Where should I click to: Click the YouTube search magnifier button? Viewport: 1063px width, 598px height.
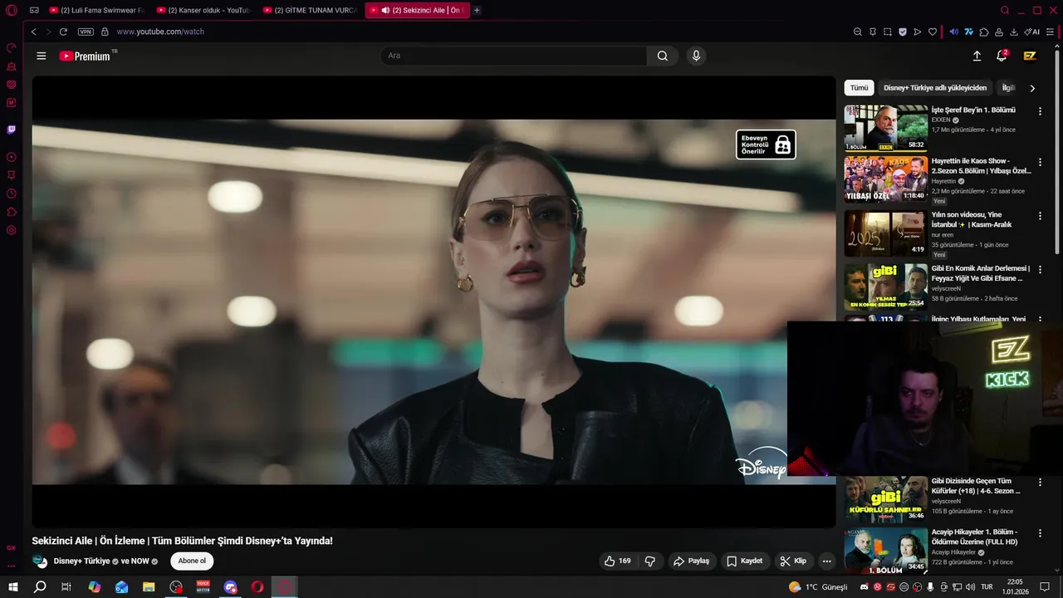(662, 56)
